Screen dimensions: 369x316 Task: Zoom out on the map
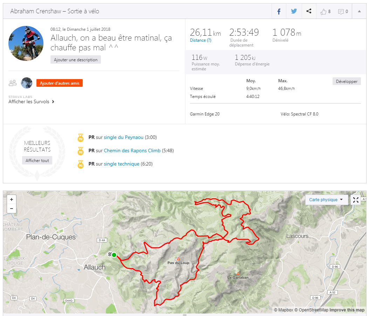tap(12, 209)
